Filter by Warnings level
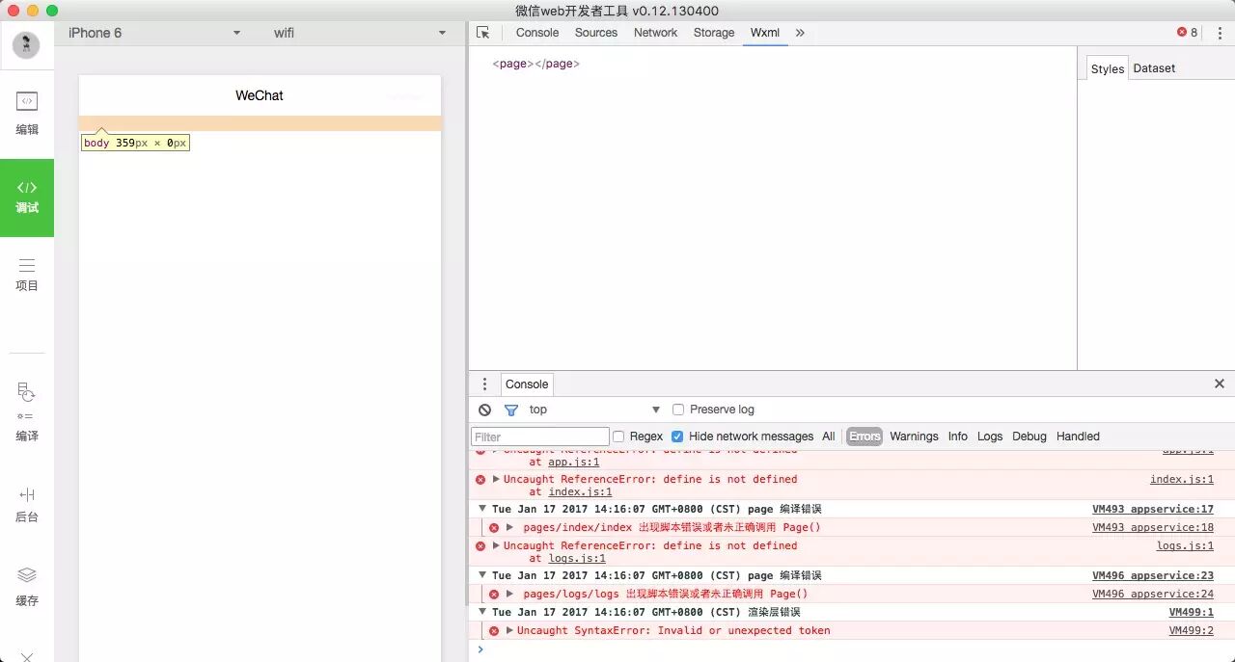The image size is (1235, 662). 914,437
